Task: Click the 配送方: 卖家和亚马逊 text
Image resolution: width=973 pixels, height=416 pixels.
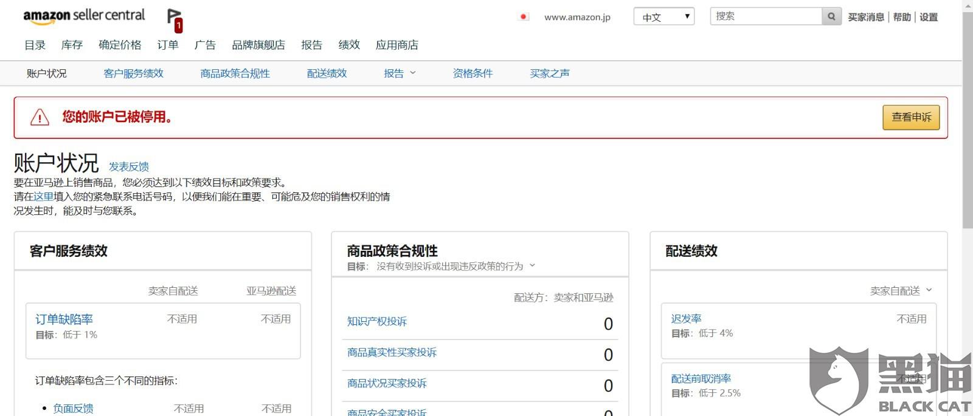Action: pyautogui.click(x=564, y=298)
